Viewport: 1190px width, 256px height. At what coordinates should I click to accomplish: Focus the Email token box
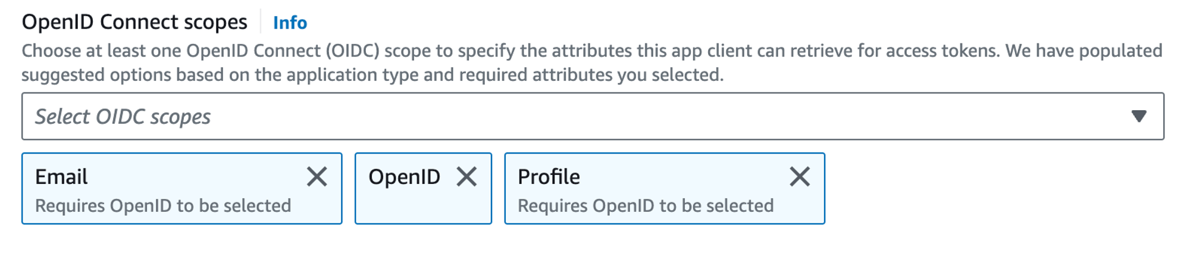click(x=182, y=189)
